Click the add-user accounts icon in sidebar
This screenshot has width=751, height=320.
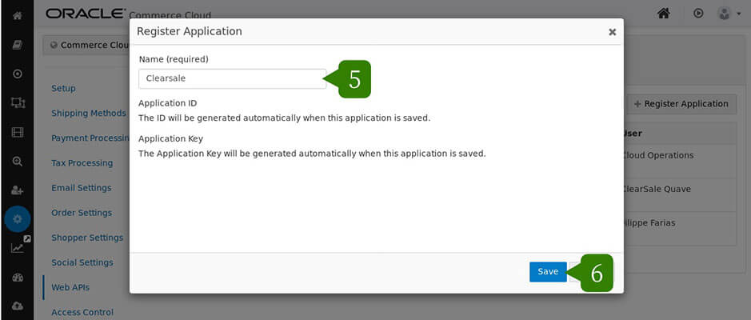pyautogui.click(x=17, y=190)
